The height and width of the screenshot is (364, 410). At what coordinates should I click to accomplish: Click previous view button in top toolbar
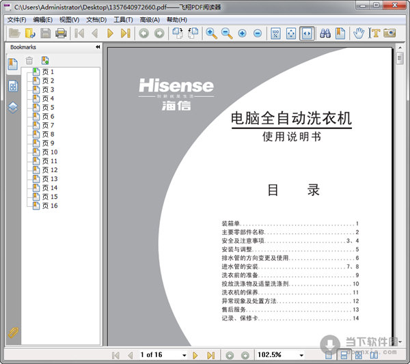tap(143, 33)
